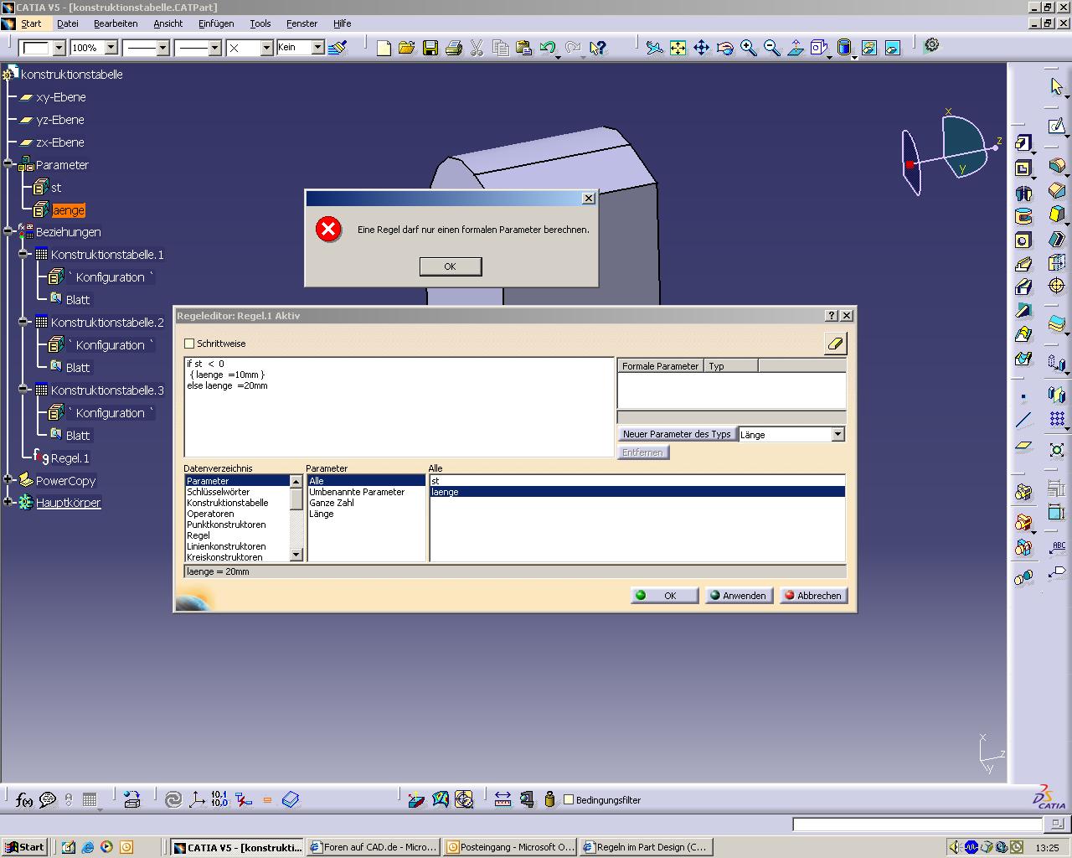Switch to Regeln im Part Design taskbar window
Viewport: 1072px width, 858px height.
click(646, 847)
